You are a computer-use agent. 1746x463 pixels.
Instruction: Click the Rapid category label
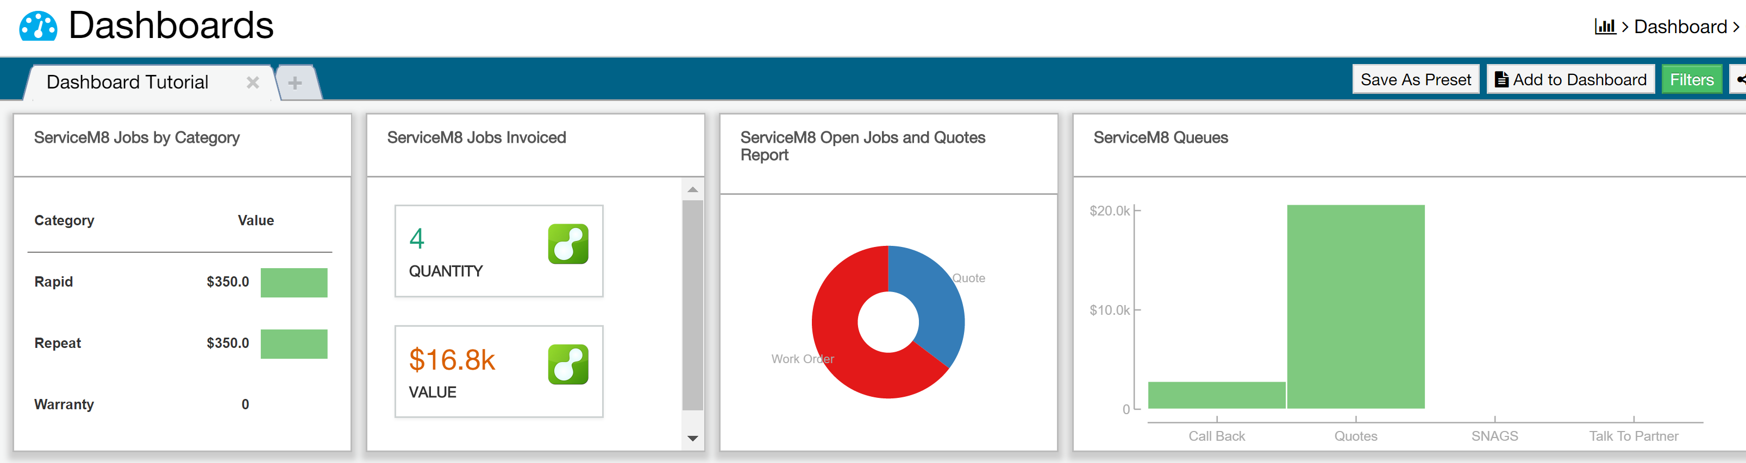point(54,282)
